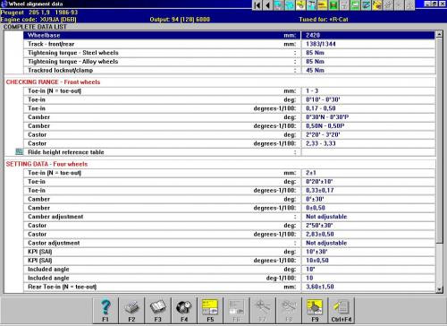Image resolution: width=447 pixels, height=326 pixels.
Task: Click the included angle value '10'
Action: (x=309, y=279)
